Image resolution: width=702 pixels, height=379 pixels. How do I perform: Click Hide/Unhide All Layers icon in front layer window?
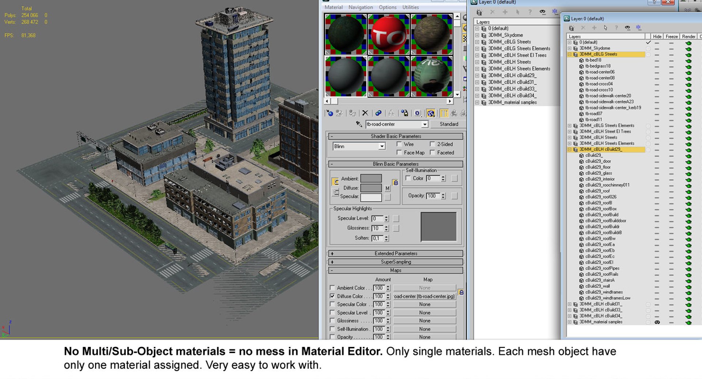[627, 28]
